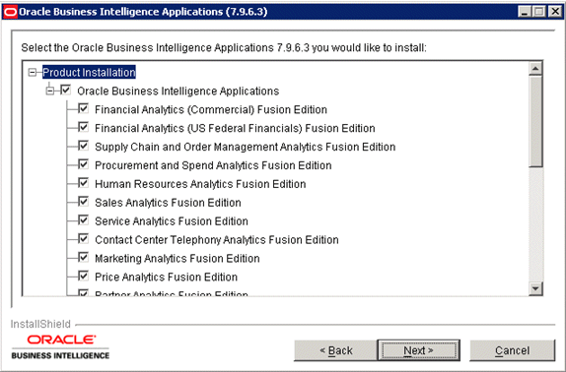The height and width of the screenshot is (372, 566).
Task: Uncheck Marketing Analytics Fusion Edition
Action: [84, 258]
